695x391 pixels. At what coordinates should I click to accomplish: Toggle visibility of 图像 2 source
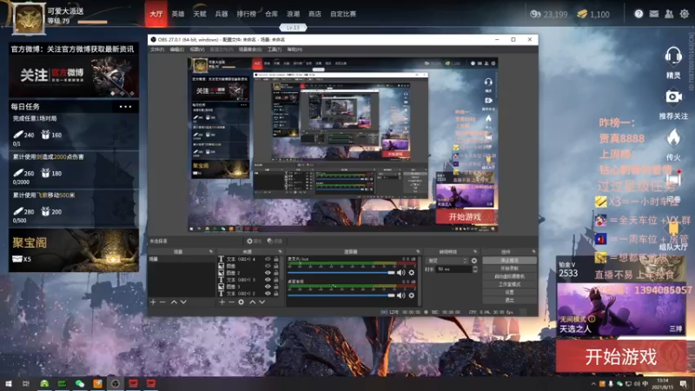coord(268,273)
